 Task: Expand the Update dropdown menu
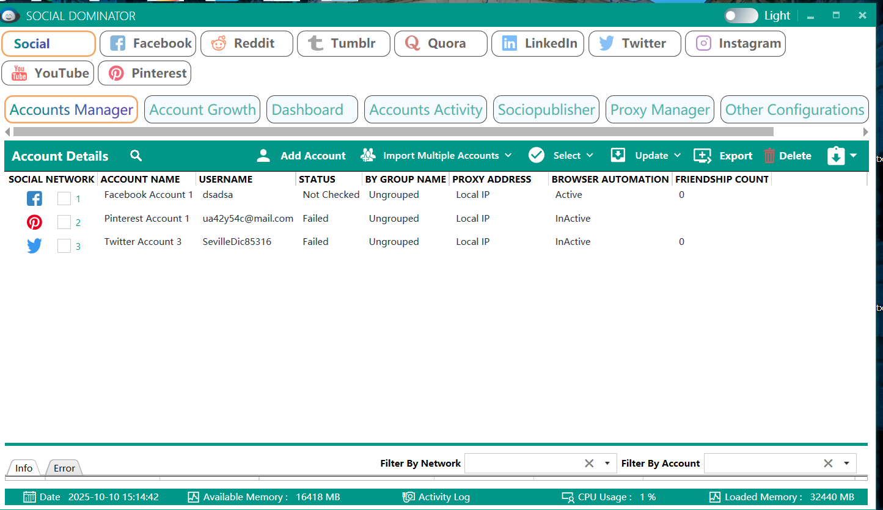click(677, 156)
